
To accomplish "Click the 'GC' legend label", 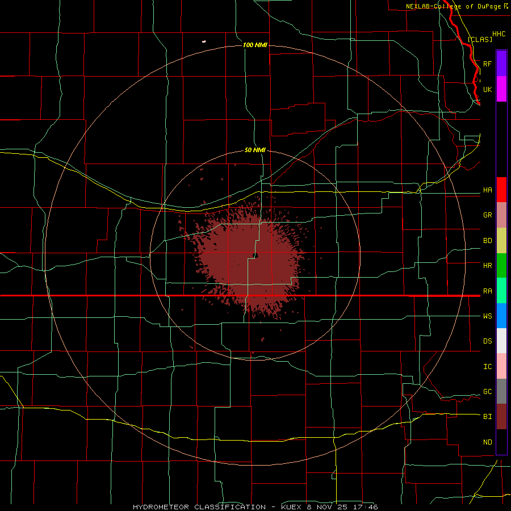I will 487,392.
